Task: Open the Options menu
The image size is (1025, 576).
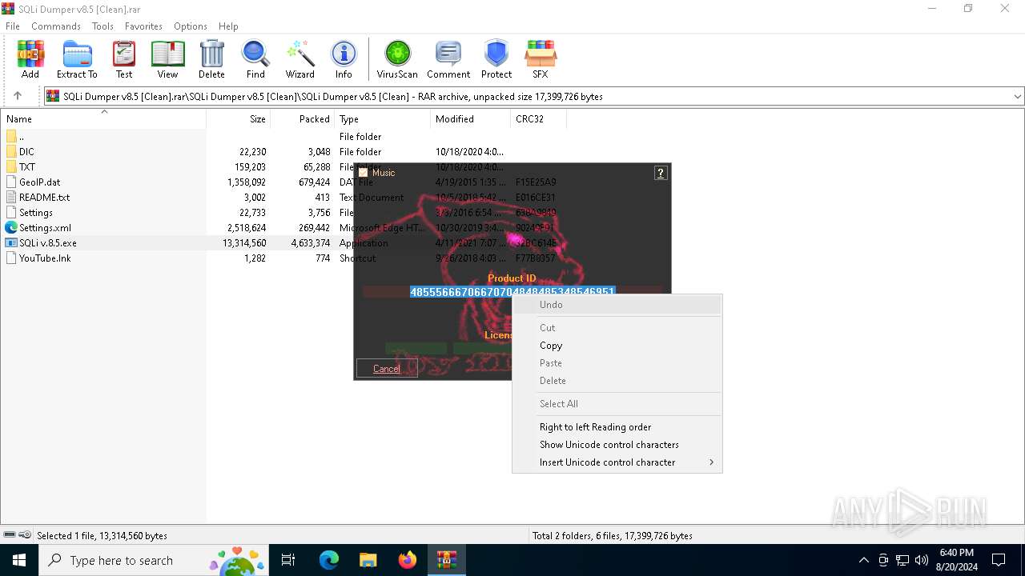Action: [x=191, y=26]
